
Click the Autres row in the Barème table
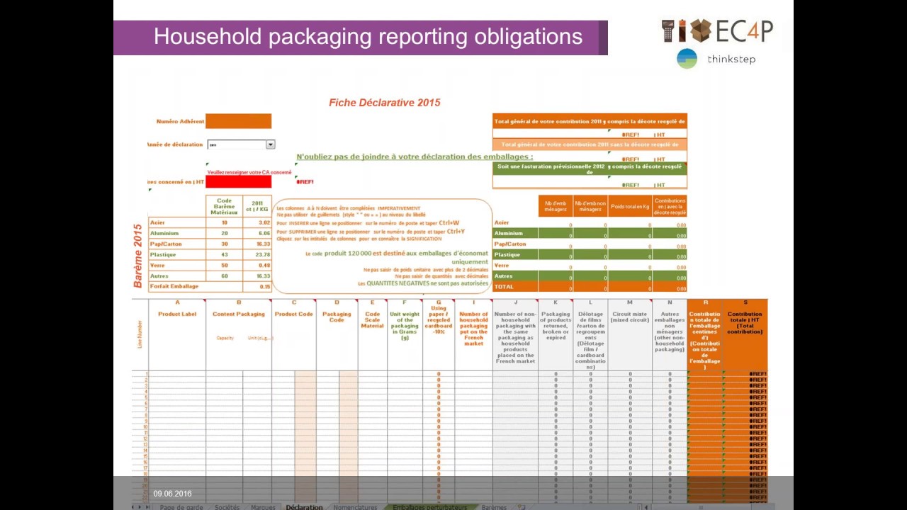(x=210, y=276)
